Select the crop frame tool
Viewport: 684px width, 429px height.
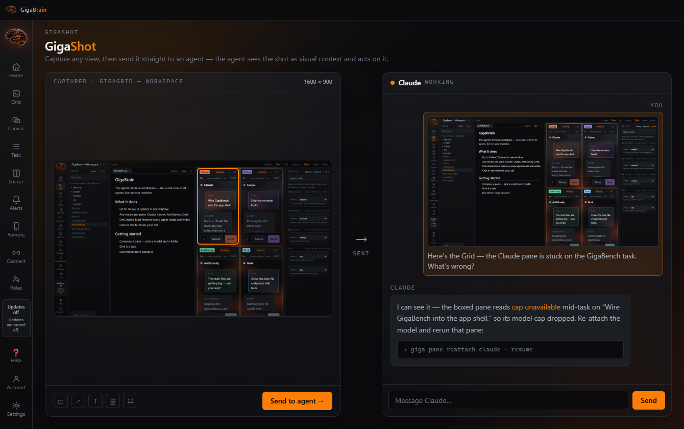click(130, 401)
